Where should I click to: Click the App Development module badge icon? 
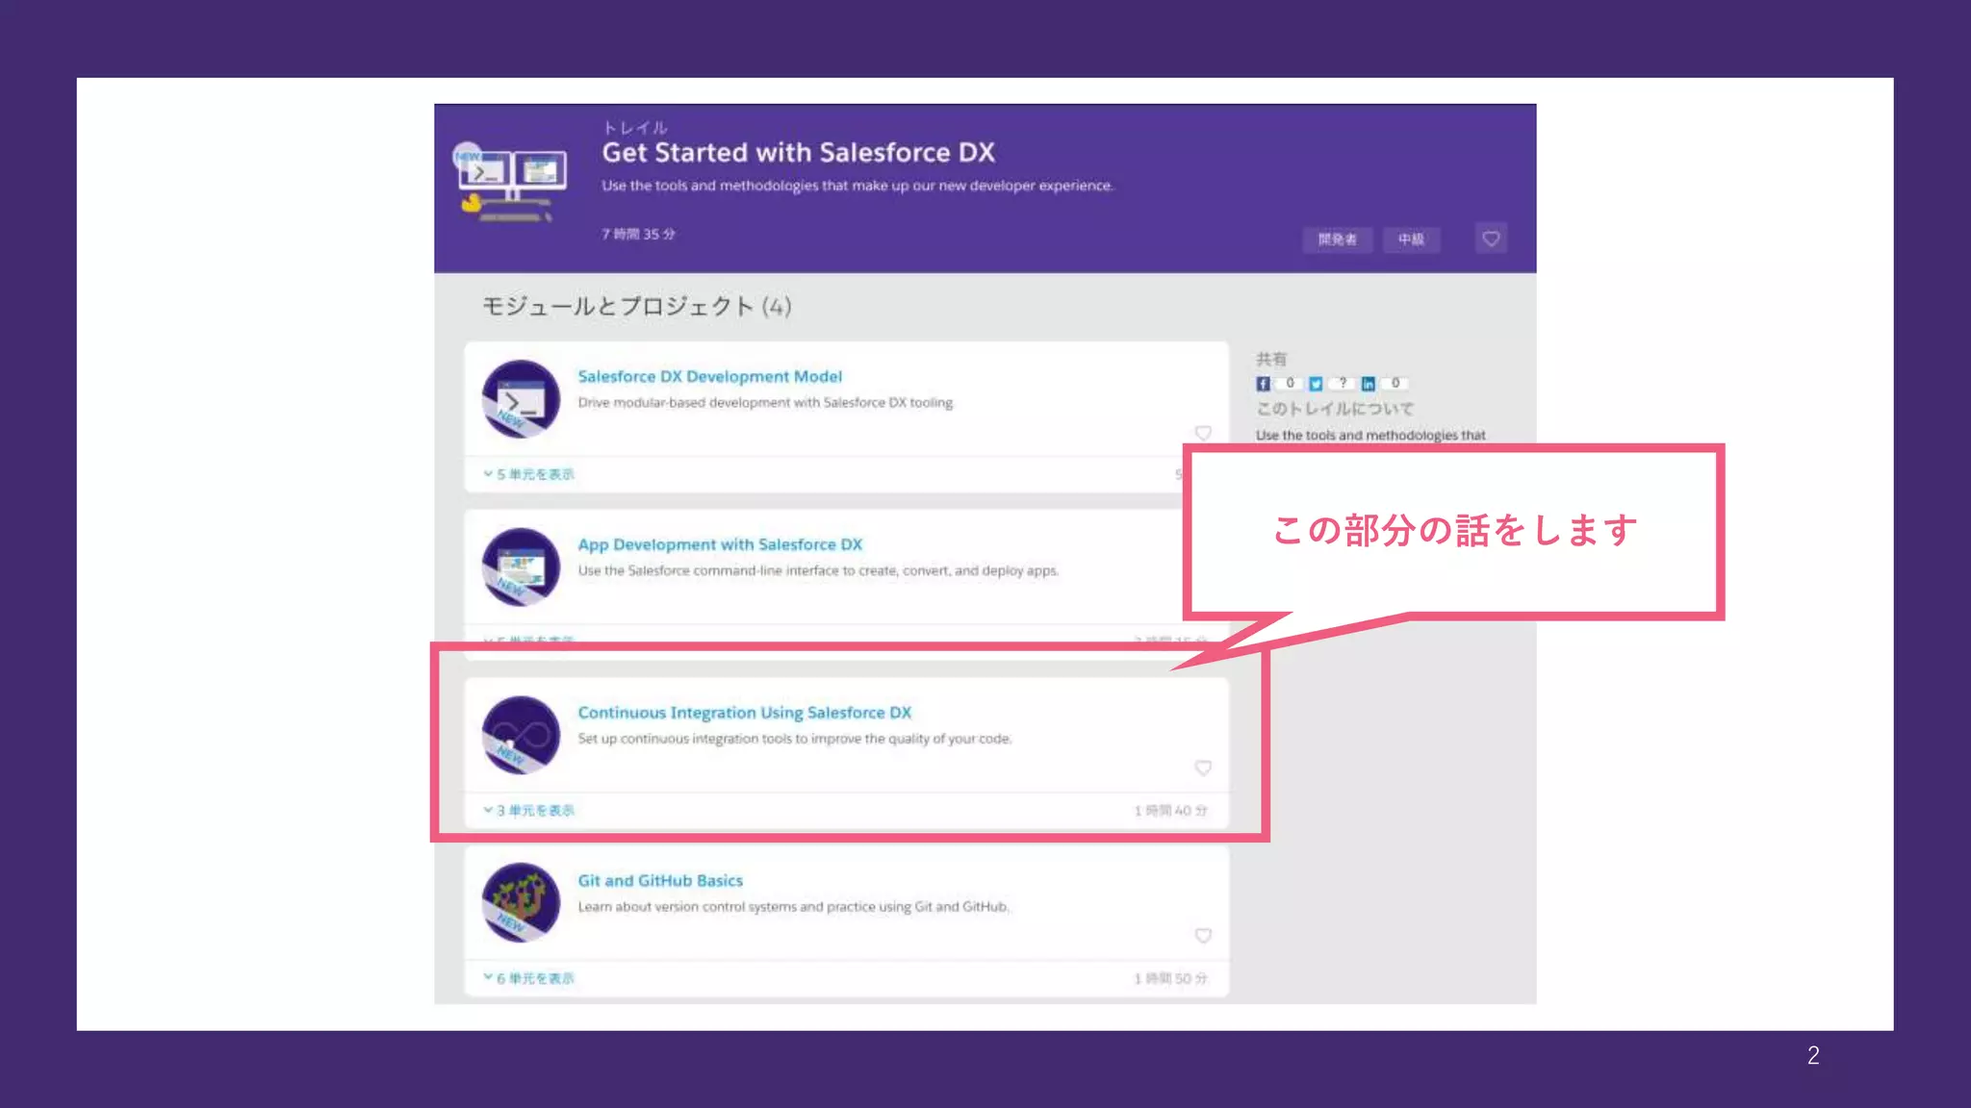point(521,567)
